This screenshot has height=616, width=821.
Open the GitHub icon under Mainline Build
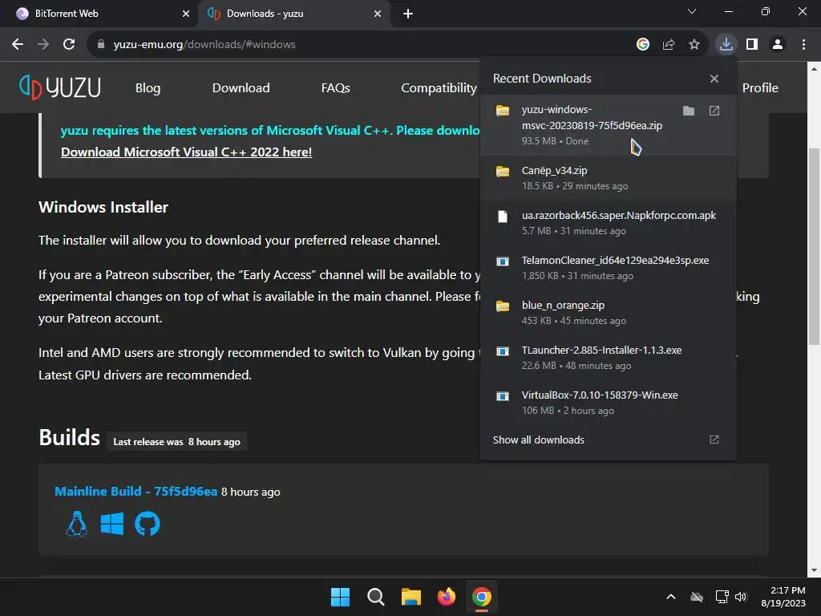(148, 523)
